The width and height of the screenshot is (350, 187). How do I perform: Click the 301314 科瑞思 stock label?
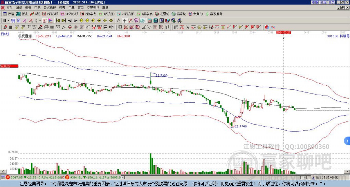pos(338,36)
